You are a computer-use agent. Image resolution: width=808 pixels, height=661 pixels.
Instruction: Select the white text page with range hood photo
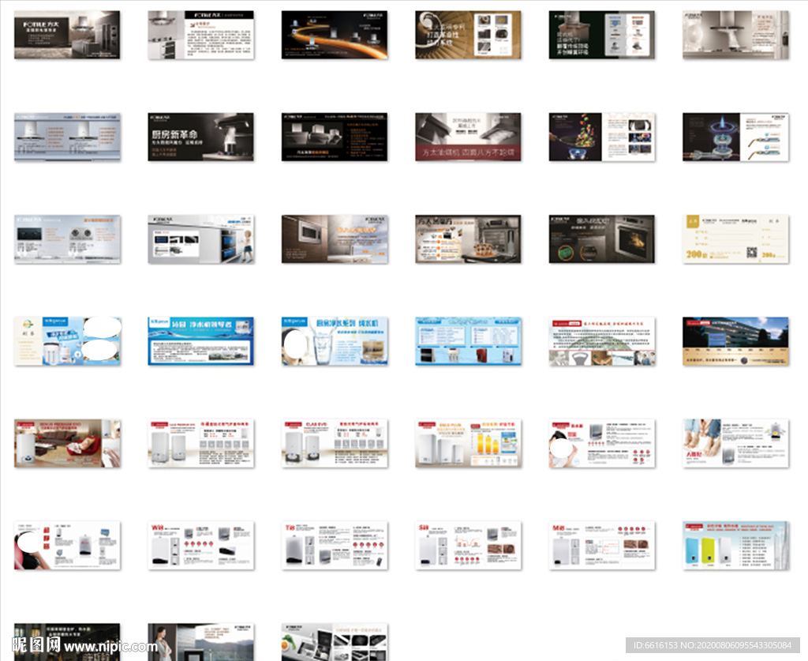[201, 35]
